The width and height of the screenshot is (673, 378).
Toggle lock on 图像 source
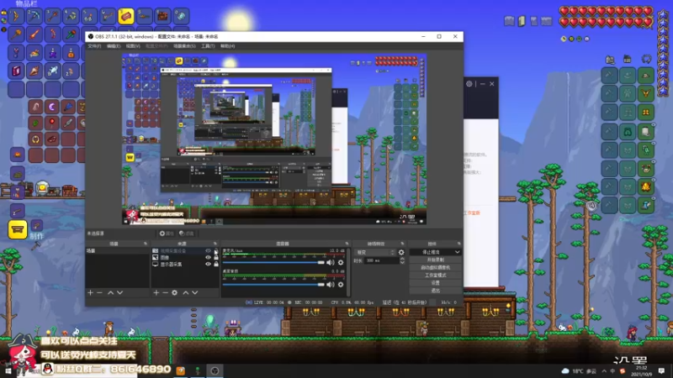click(216, 258)
